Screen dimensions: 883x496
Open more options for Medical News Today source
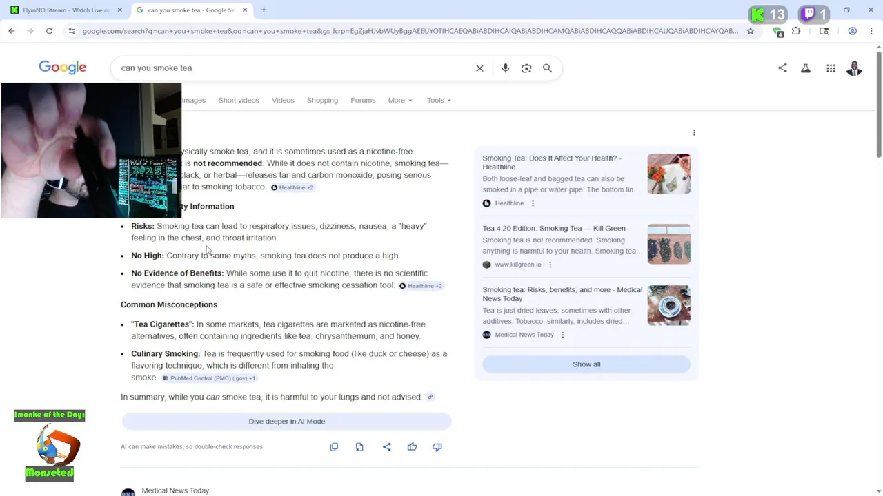coord(562,335)
